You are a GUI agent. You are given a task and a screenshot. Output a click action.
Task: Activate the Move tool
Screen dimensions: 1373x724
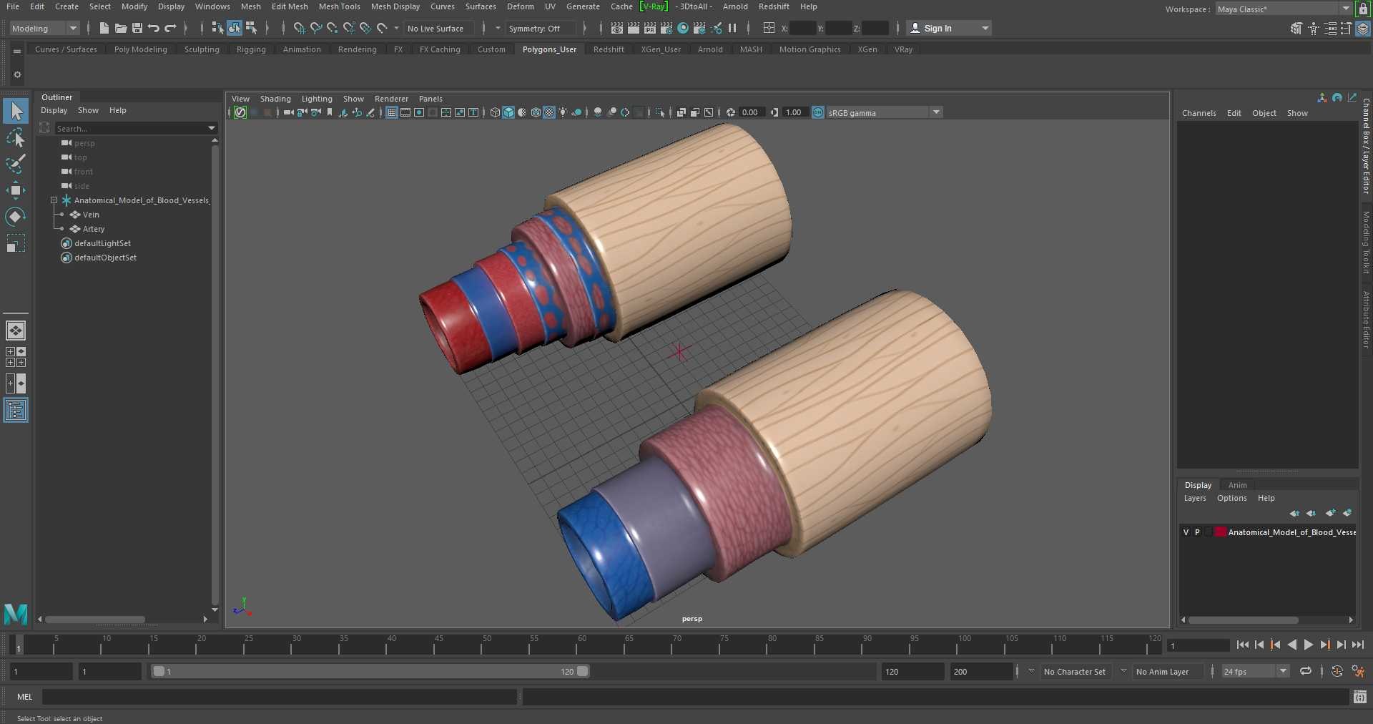click(16, 190)
